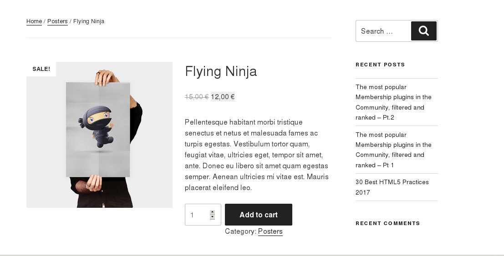Click the search magnifier icon button

(x=423, y=31)
